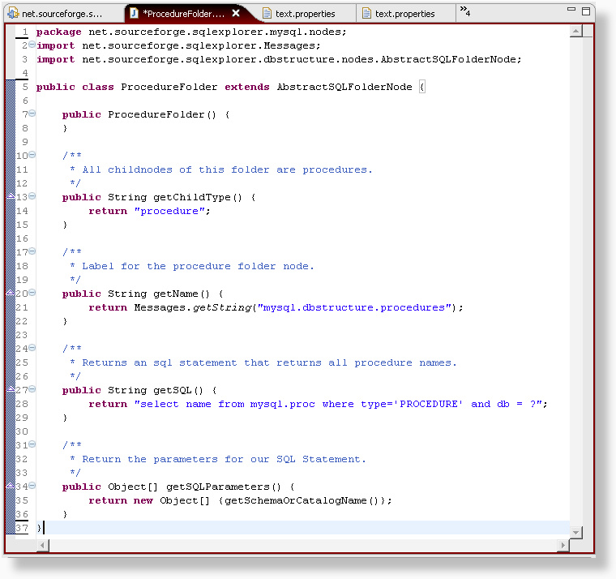Image resolution: width=616 pixels, height=579 pixels.
Task: Click the 'getName' method name on line 20
Action: point(176,294)
